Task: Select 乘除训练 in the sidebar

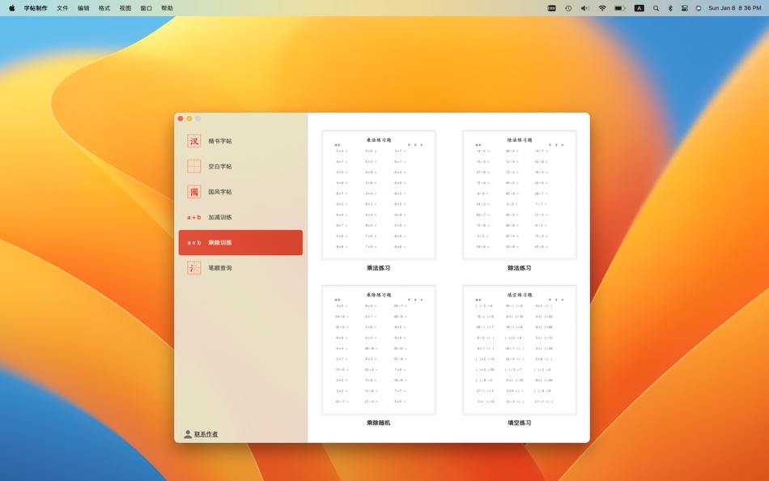Action: pos(240,242)
